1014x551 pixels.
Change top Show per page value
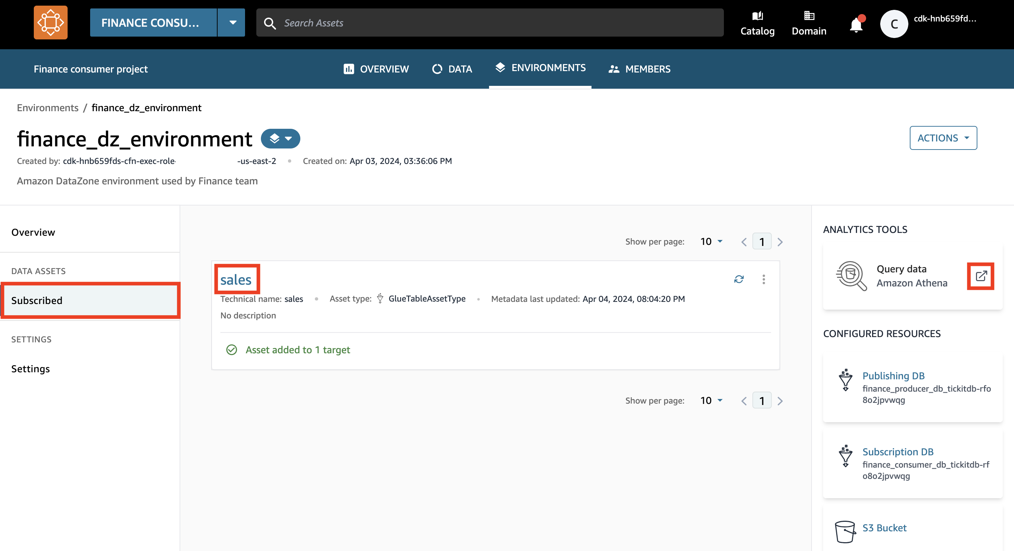click(x=711, y=241)
